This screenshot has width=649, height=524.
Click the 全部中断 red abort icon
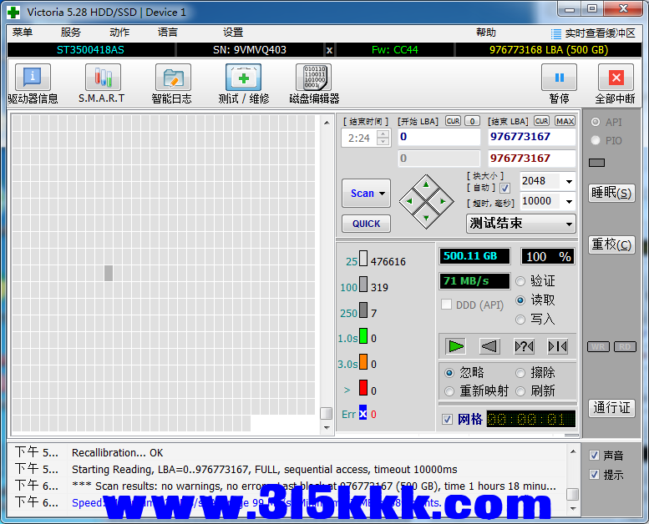(616, 78)
